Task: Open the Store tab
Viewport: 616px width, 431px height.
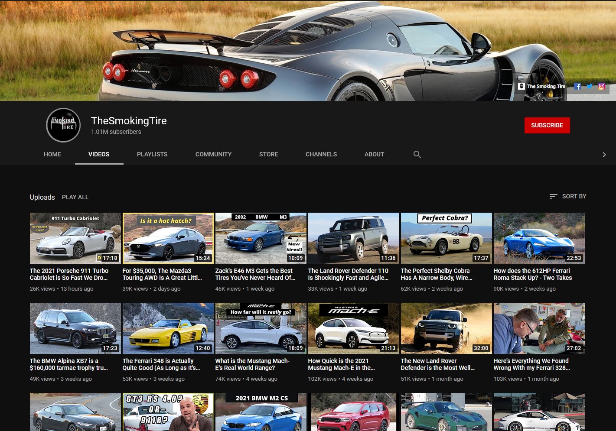Action: [x=268, y=154]
